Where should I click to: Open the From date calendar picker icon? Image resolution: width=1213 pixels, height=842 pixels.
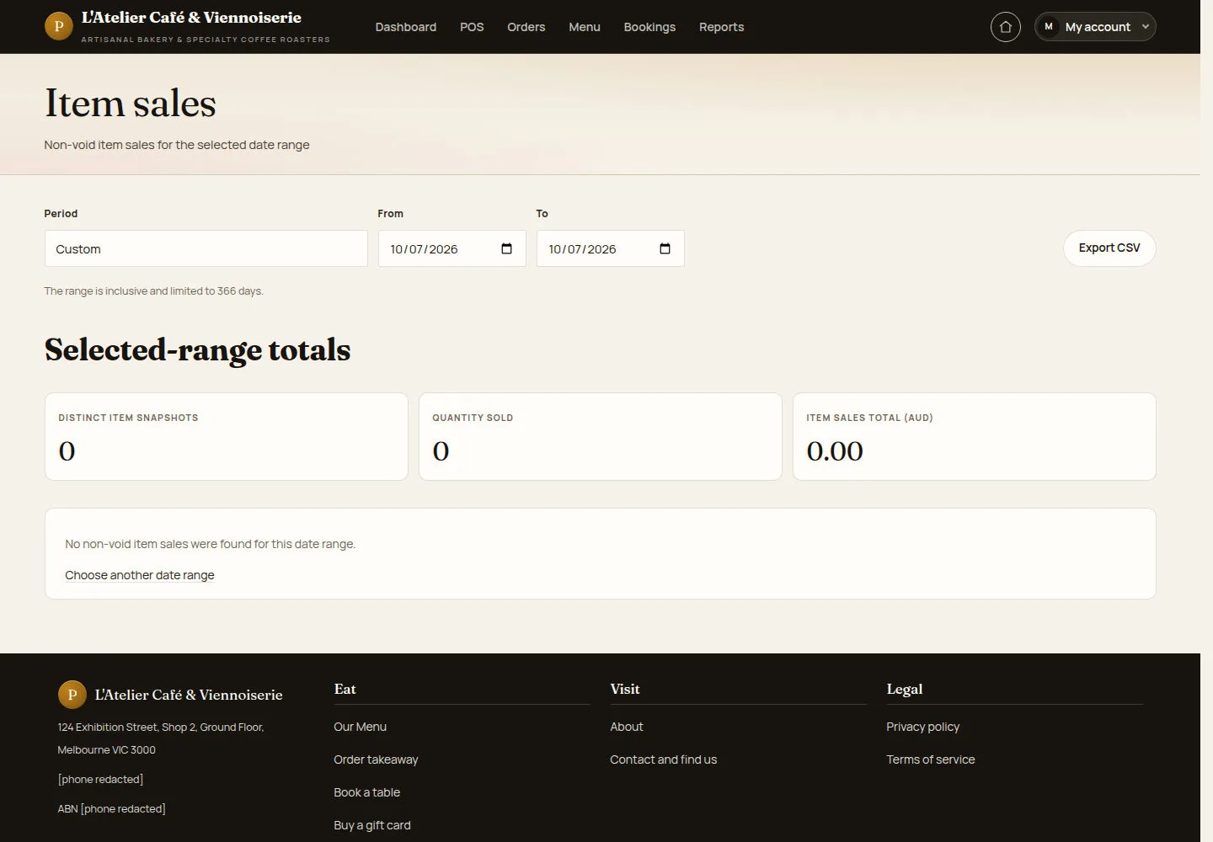click(506, 248)
